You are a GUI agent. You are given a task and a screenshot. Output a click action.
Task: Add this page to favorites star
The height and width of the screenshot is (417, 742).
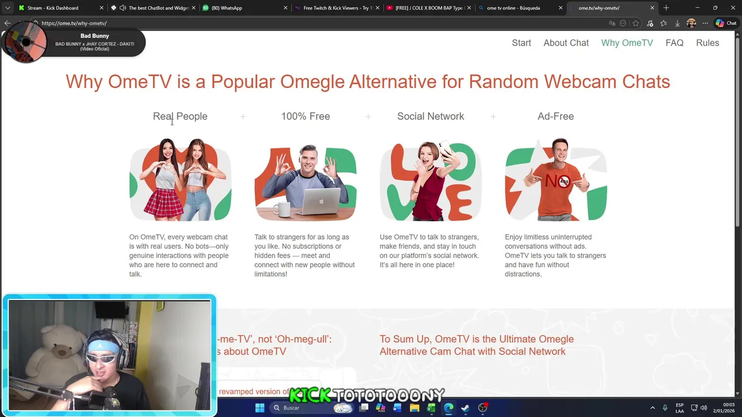coord(636,23)
